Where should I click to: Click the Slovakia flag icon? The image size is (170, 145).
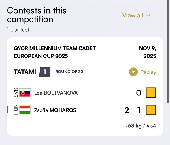25,93
